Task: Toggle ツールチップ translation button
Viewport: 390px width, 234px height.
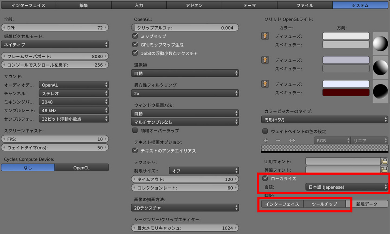Action: pyautogui.click(x=324, y=204)
